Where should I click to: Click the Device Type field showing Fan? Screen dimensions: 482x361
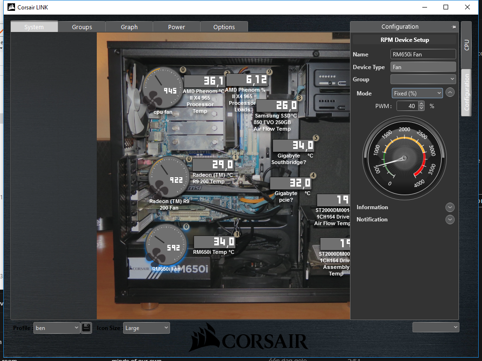point(423,67)
